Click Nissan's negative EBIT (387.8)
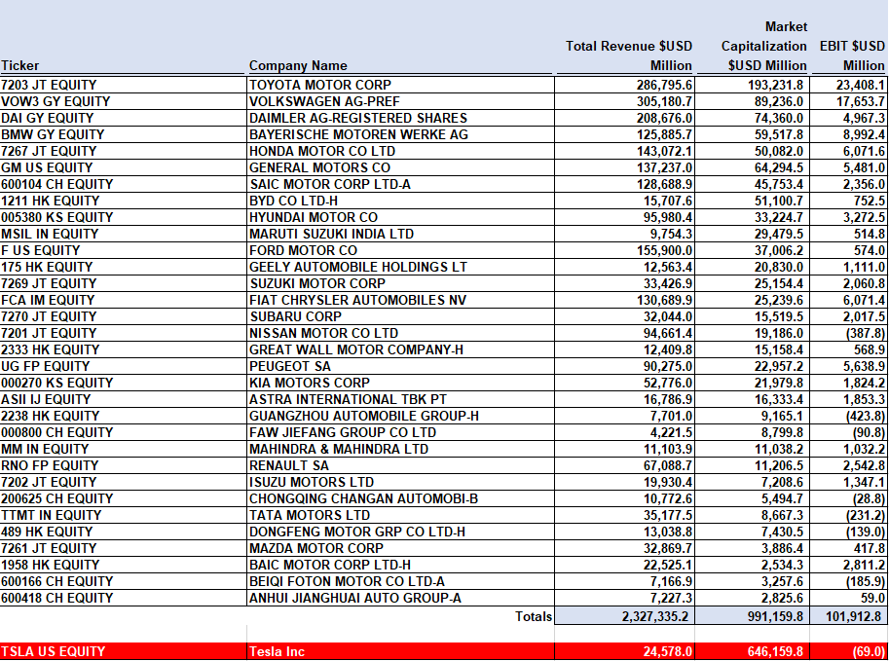This screenshot has height=661, width=889. [866, 333]
